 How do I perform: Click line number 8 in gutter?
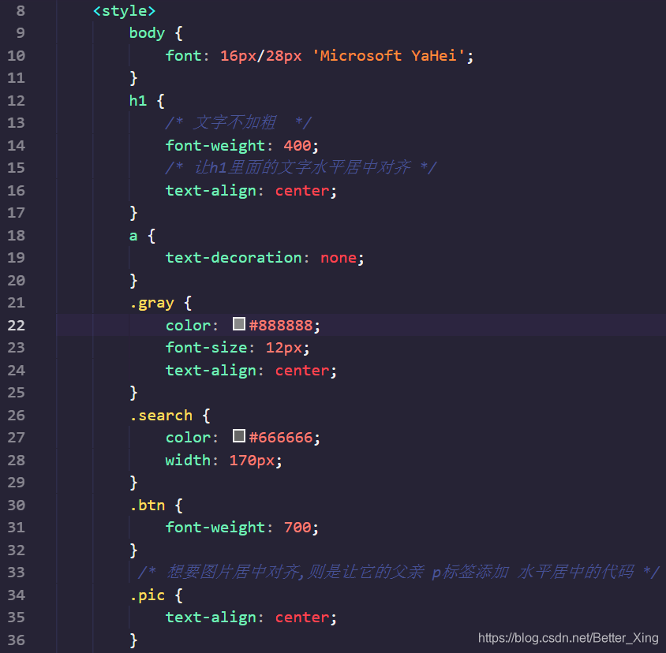click(21, 10)
